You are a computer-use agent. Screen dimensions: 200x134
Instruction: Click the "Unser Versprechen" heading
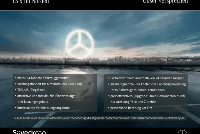tap(165, 2)
